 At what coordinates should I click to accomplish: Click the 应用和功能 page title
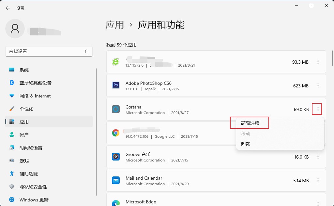[x=161, y=25]
